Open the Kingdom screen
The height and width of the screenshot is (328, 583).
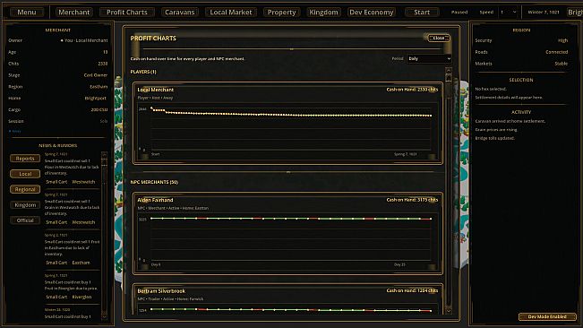[x=323, y=13]
